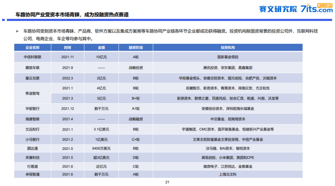Click the amount cell 6400万美元
Viewport: 335px width, 186px height.
pos(101,148)
